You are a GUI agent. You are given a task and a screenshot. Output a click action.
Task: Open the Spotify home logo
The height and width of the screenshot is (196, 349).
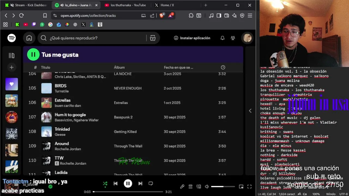point(11,38)
